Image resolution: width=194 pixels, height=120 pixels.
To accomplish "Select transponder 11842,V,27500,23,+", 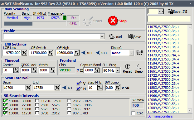I will click(x=163, y=84).
